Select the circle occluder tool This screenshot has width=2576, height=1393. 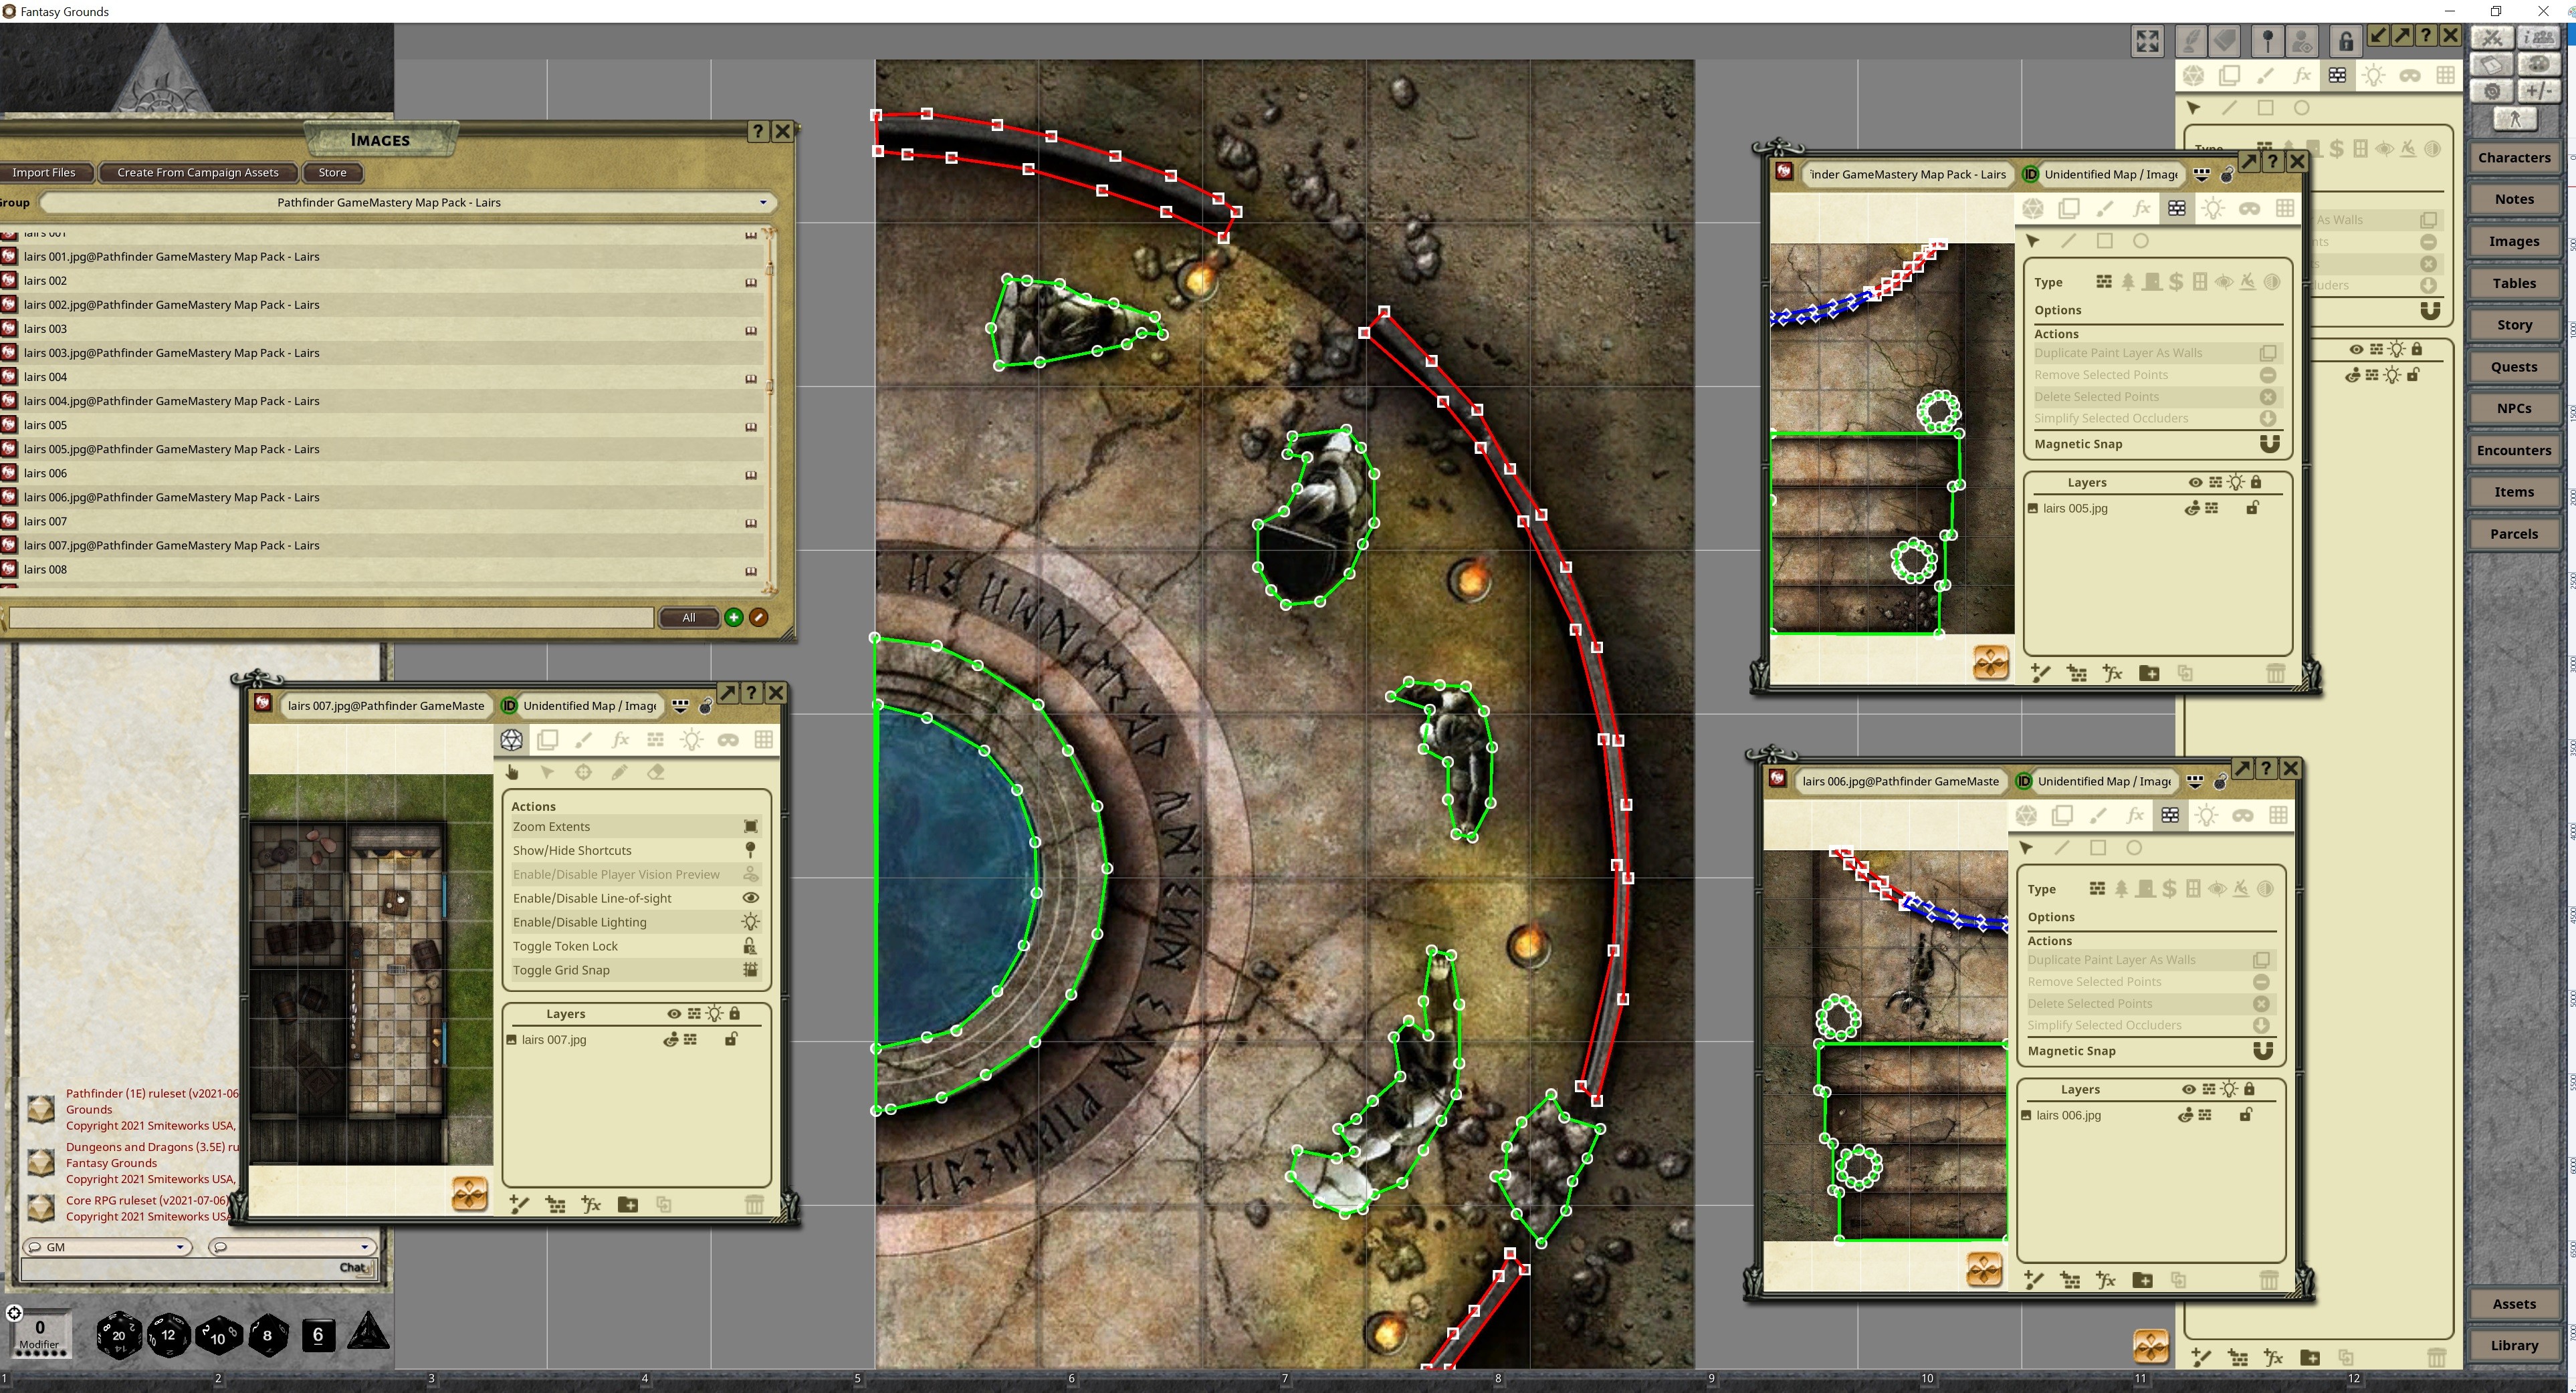pyautogui.click(x=2141, y=241)
